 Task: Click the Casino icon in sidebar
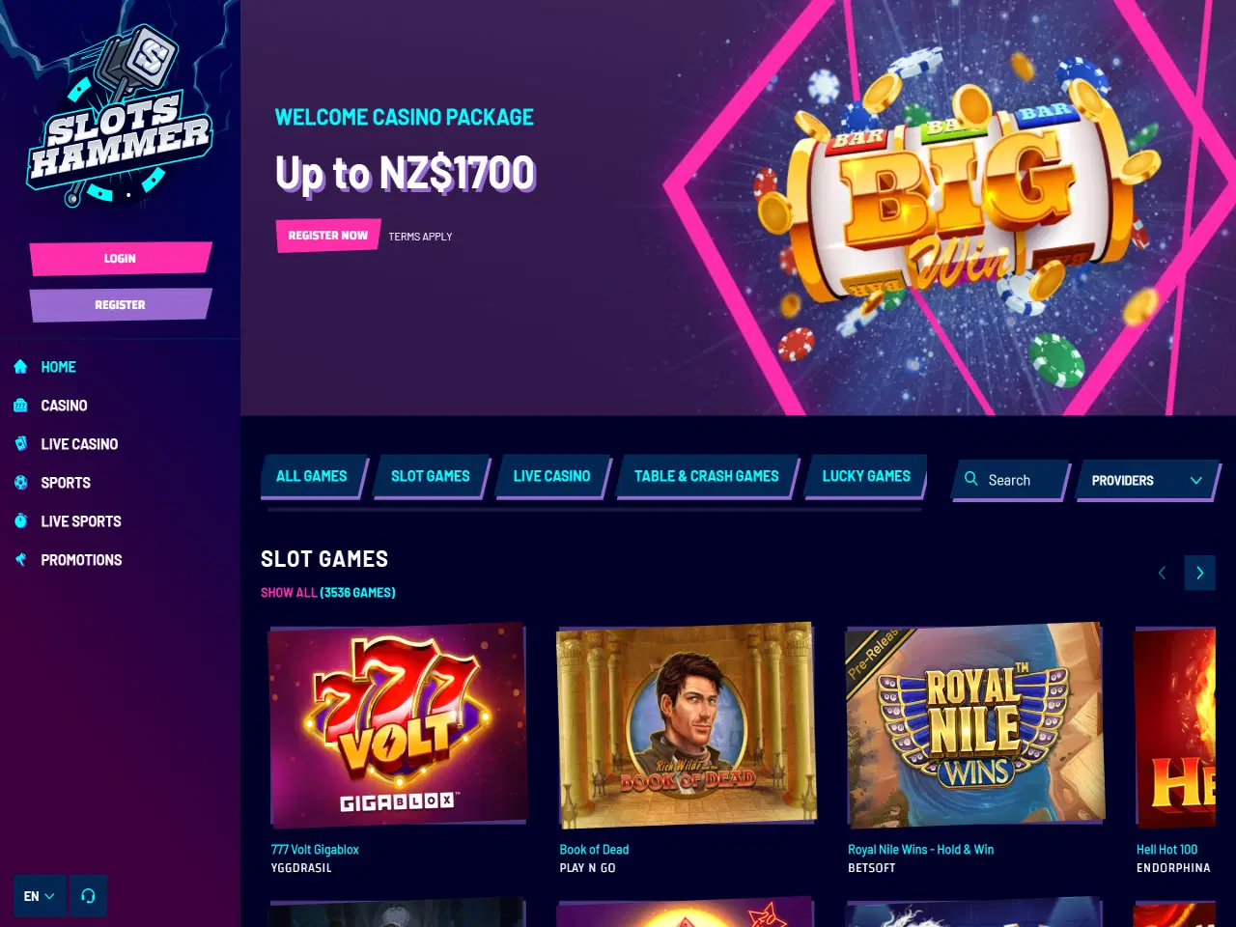[20, 406]
